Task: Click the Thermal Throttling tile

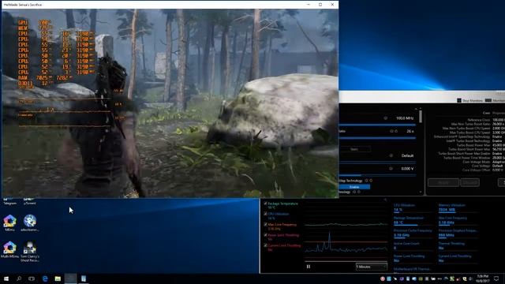Action: 458,246
